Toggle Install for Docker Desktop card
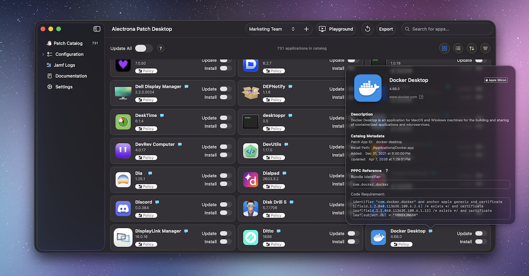This screenshot has height=276, width=529. coord(481,242)
